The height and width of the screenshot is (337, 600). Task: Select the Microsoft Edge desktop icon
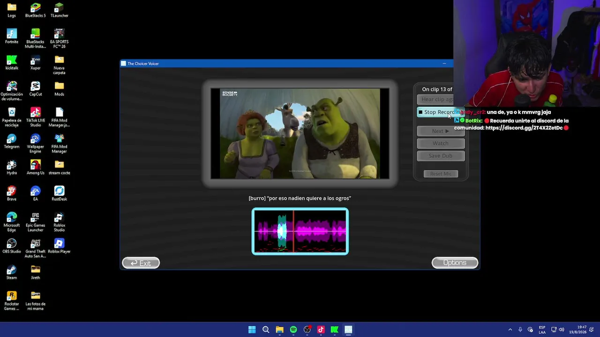coord(12,222)
